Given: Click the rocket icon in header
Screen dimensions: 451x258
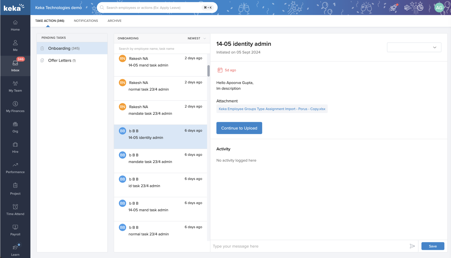Looking at the screenshot, I should point(393,8).
